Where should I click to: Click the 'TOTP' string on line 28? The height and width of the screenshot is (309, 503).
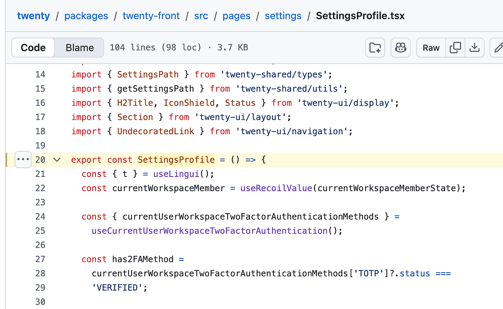click(x=369, y=273)
